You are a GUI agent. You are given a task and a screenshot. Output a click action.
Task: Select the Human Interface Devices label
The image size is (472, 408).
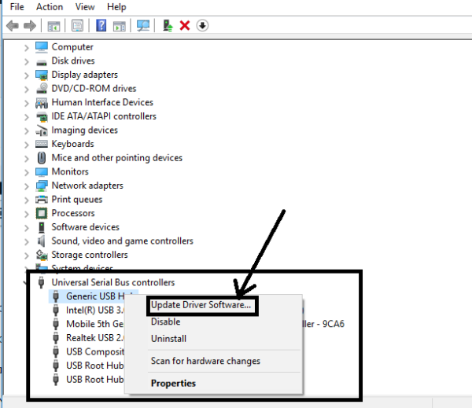(102, 103)
